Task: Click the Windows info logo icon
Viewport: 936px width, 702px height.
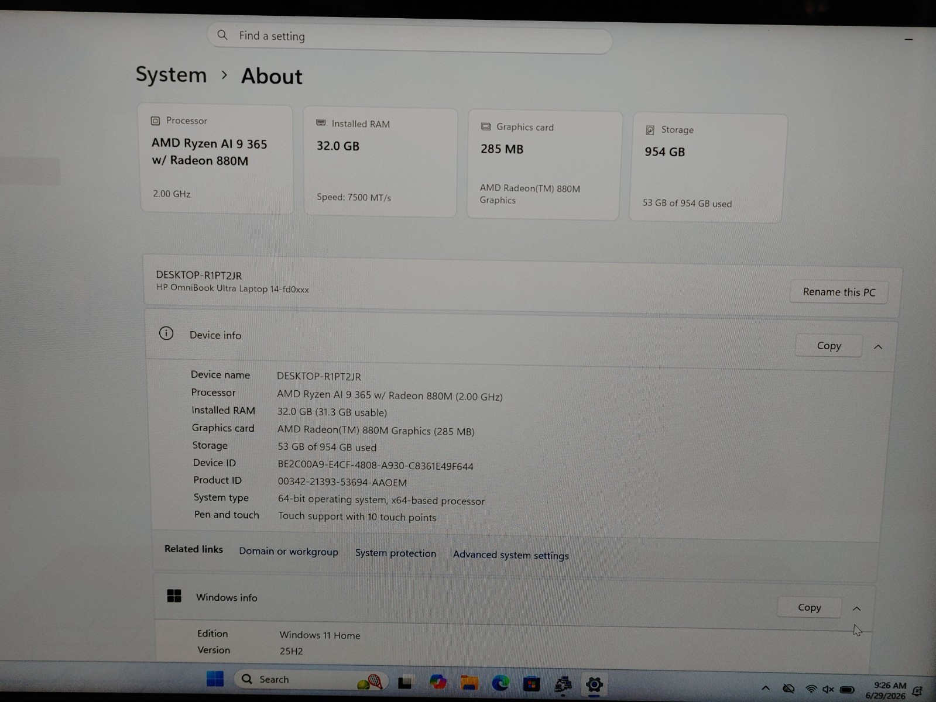Action: pos(174,596)
